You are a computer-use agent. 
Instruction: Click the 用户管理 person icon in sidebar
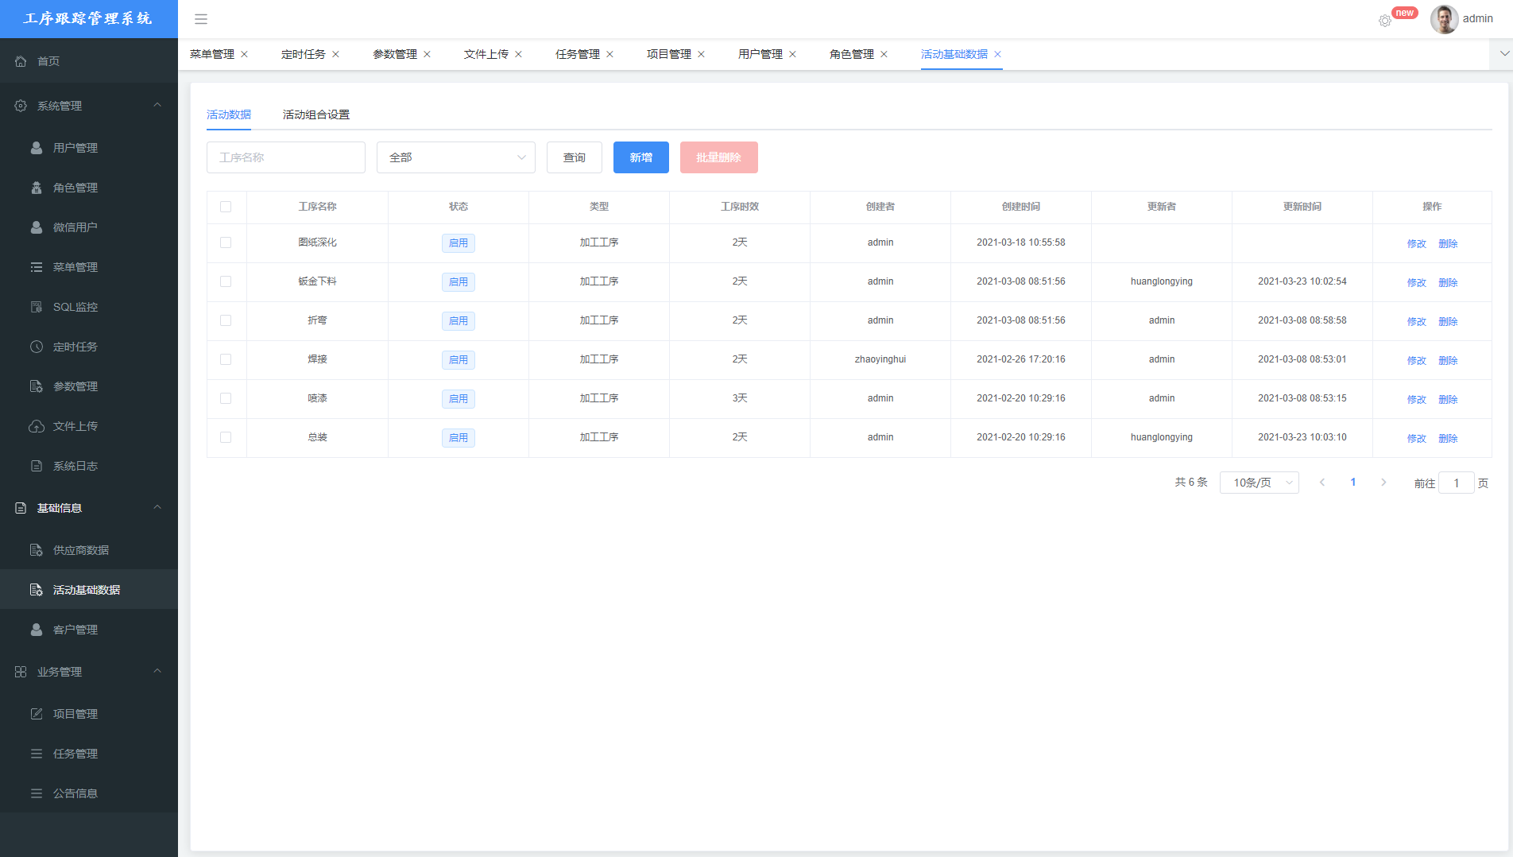(37, 148)
